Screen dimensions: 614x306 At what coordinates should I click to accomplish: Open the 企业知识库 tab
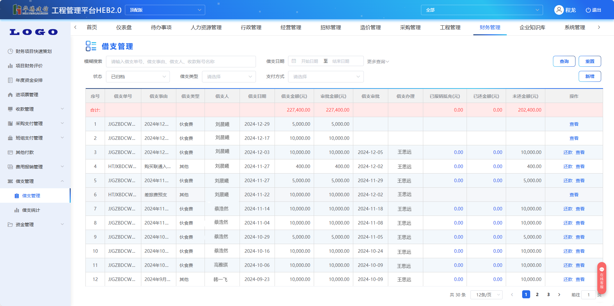[x=532, y=28]
